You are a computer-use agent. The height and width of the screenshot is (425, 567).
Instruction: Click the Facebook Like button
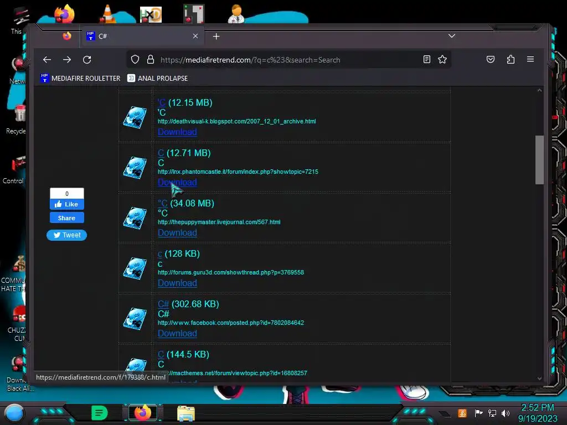(67, 204)
